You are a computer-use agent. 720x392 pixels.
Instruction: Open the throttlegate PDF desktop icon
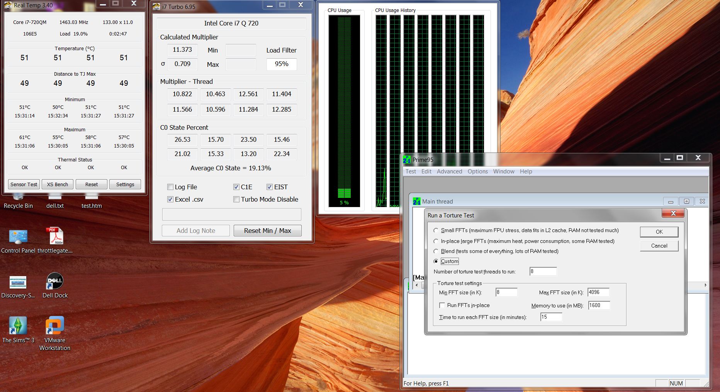(x=55, y=241)
